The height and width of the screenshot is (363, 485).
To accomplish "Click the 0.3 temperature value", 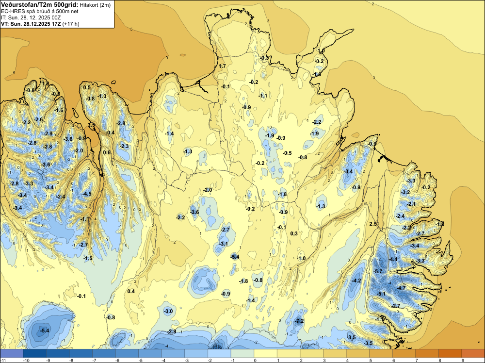I will pyautogui.click(x=294, y=233).
